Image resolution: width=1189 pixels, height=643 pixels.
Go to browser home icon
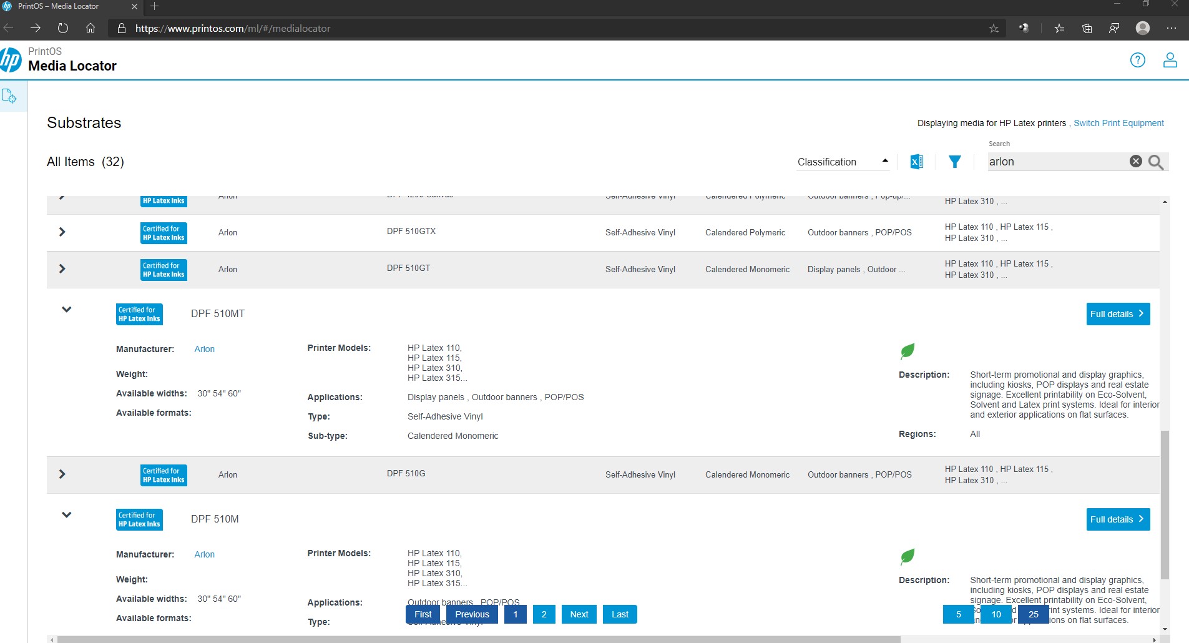(91, 28)
